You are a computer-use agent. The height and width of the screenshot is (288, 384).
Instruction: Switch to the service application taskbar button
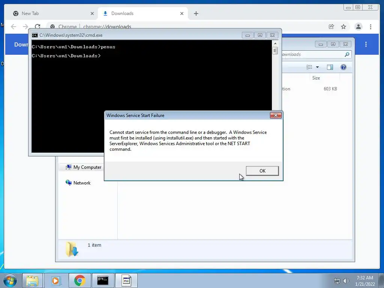[x=126, y=280]
